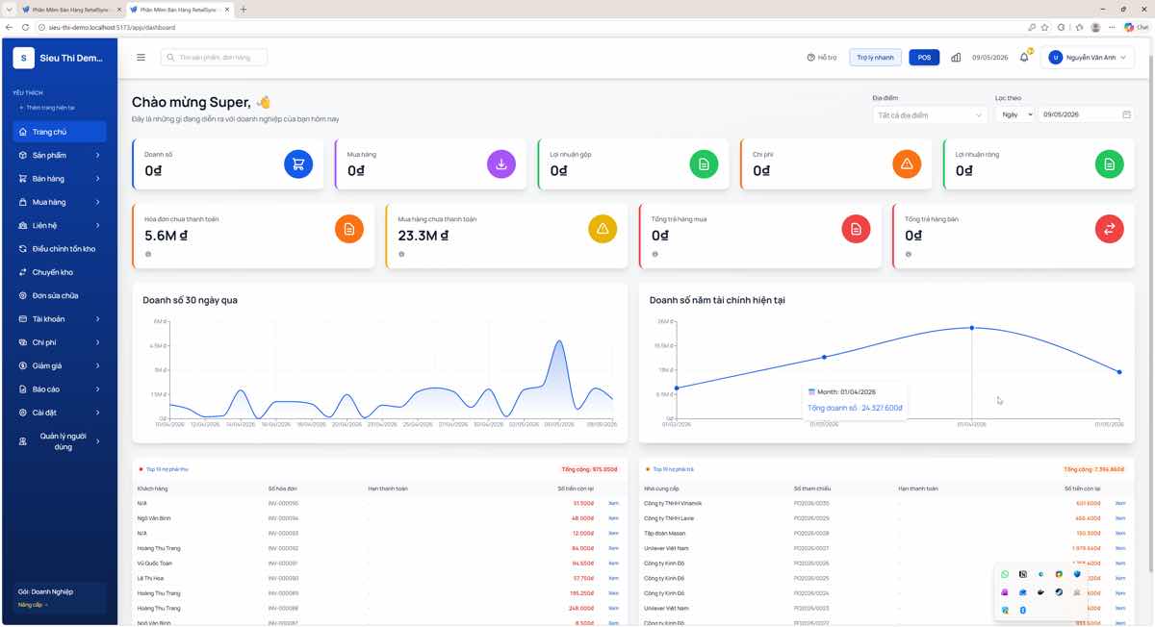Viewport: 1155px width, 627px height.
Task: Click the Lợi nhuận gộp document icon
Action: click(704, 164)
